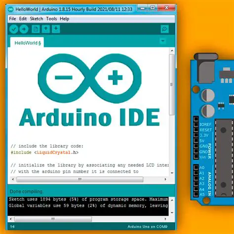234x234 pixels.
Task: Maximize the Arduino IDE window
Action: (153, 8)
